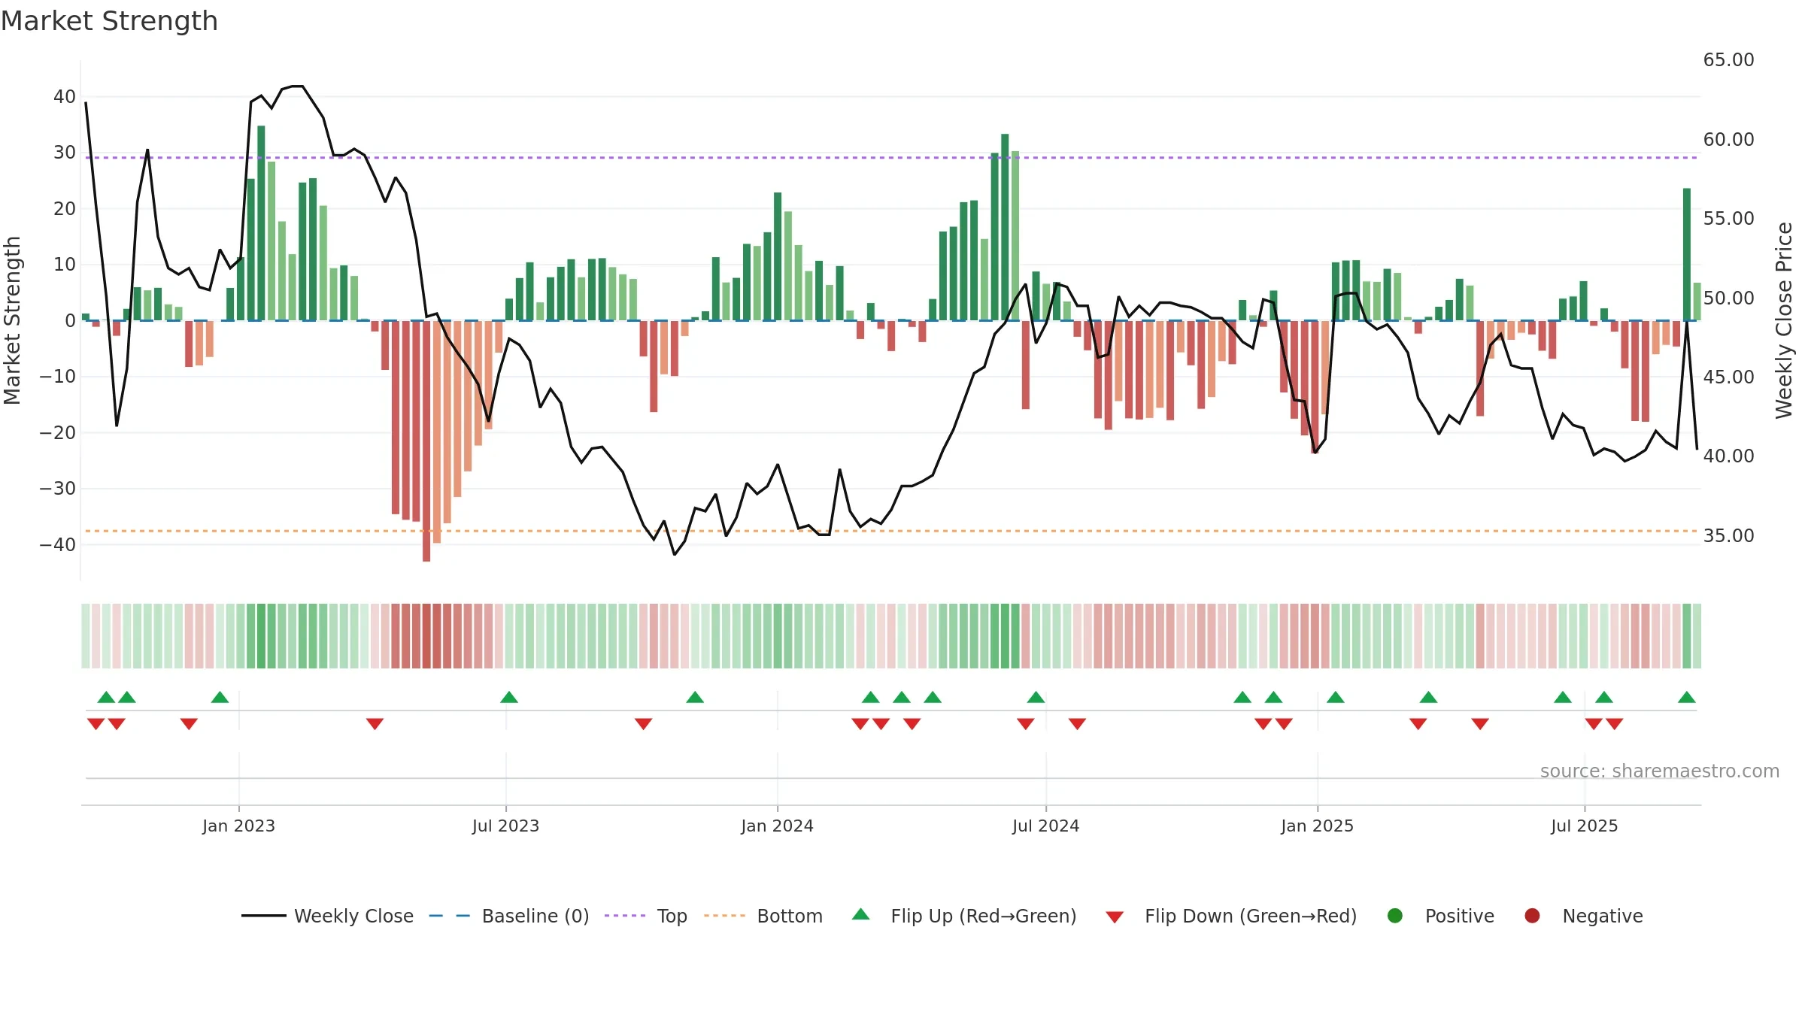The width and height of the screenshot is (1805, 1015).
Task: Click the tallest green bar near Jan 2023
Action: 261,223
